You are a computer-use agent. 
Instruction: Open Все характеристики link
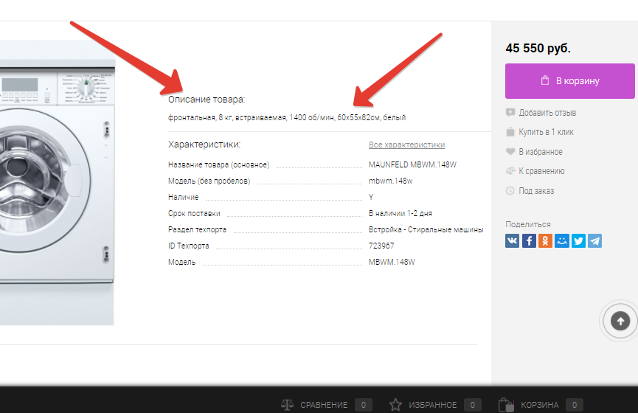click(406, 145)
